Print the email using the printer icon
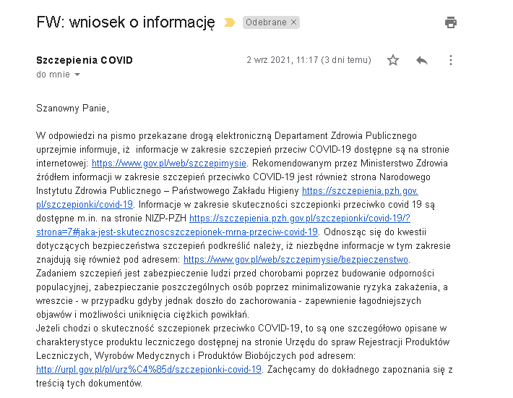The width and height of the screenshot is (513, 398). [x=451, y=22]
